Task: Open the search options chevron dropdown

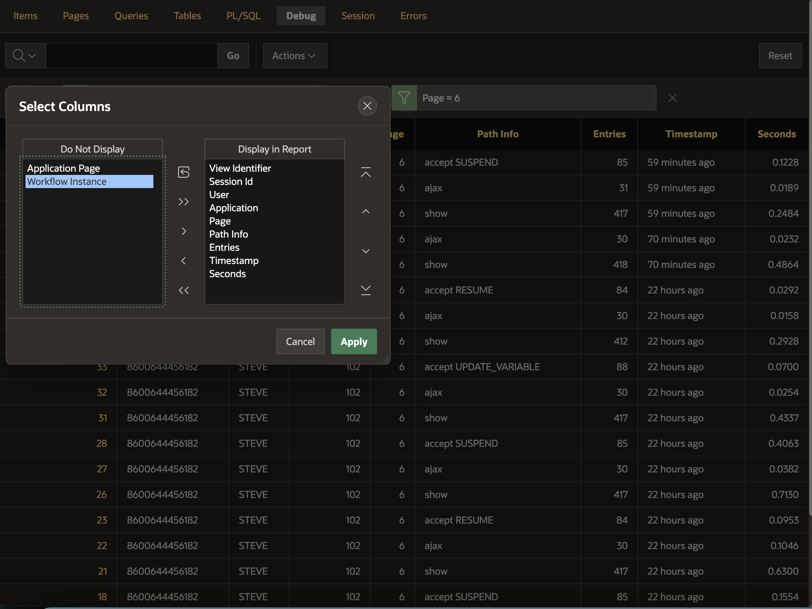Action: [33, 56]
